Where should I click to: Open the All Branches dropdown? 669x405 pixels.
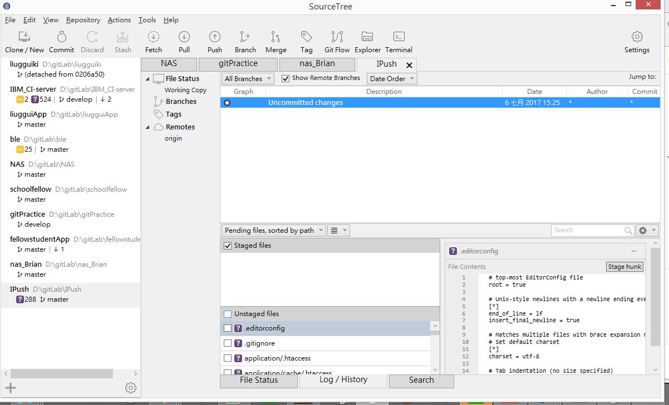[x=248, y=79]
